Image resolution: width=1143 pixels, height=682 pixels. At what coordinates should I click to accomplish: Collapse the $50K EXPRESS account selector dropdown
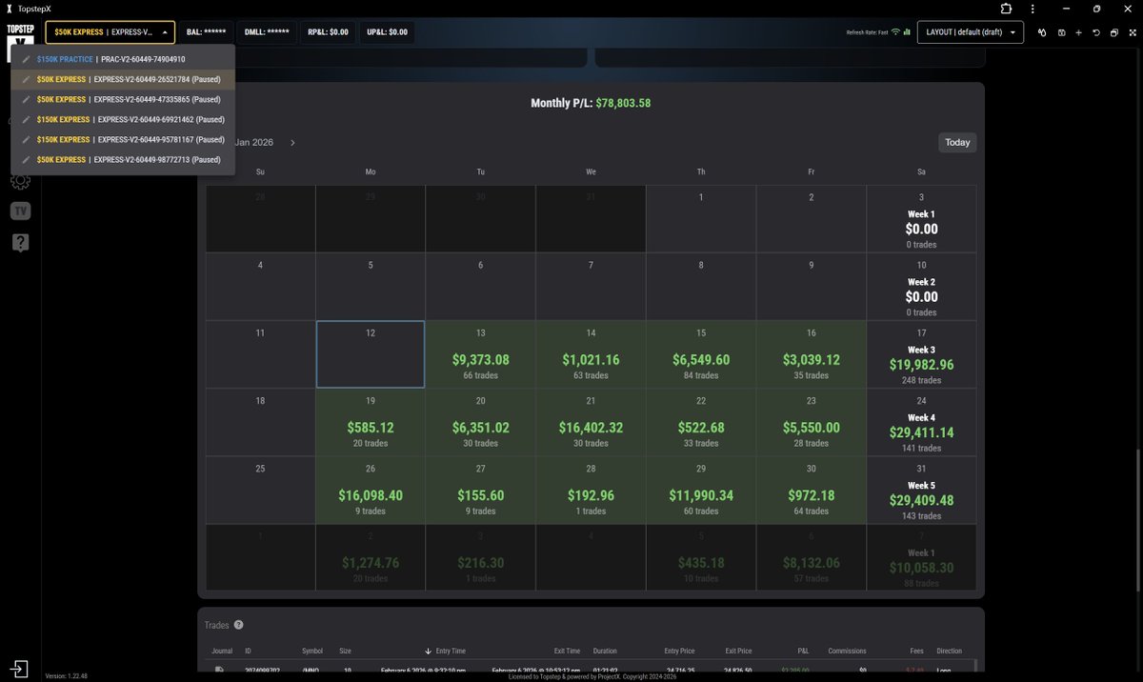coord(110,32)
